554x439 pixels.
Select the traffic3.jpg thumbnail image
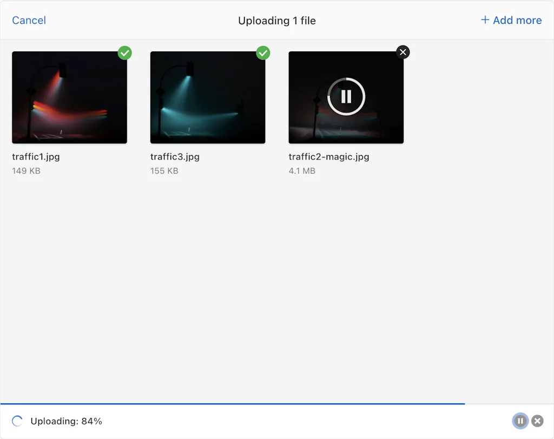coord(208,97)
